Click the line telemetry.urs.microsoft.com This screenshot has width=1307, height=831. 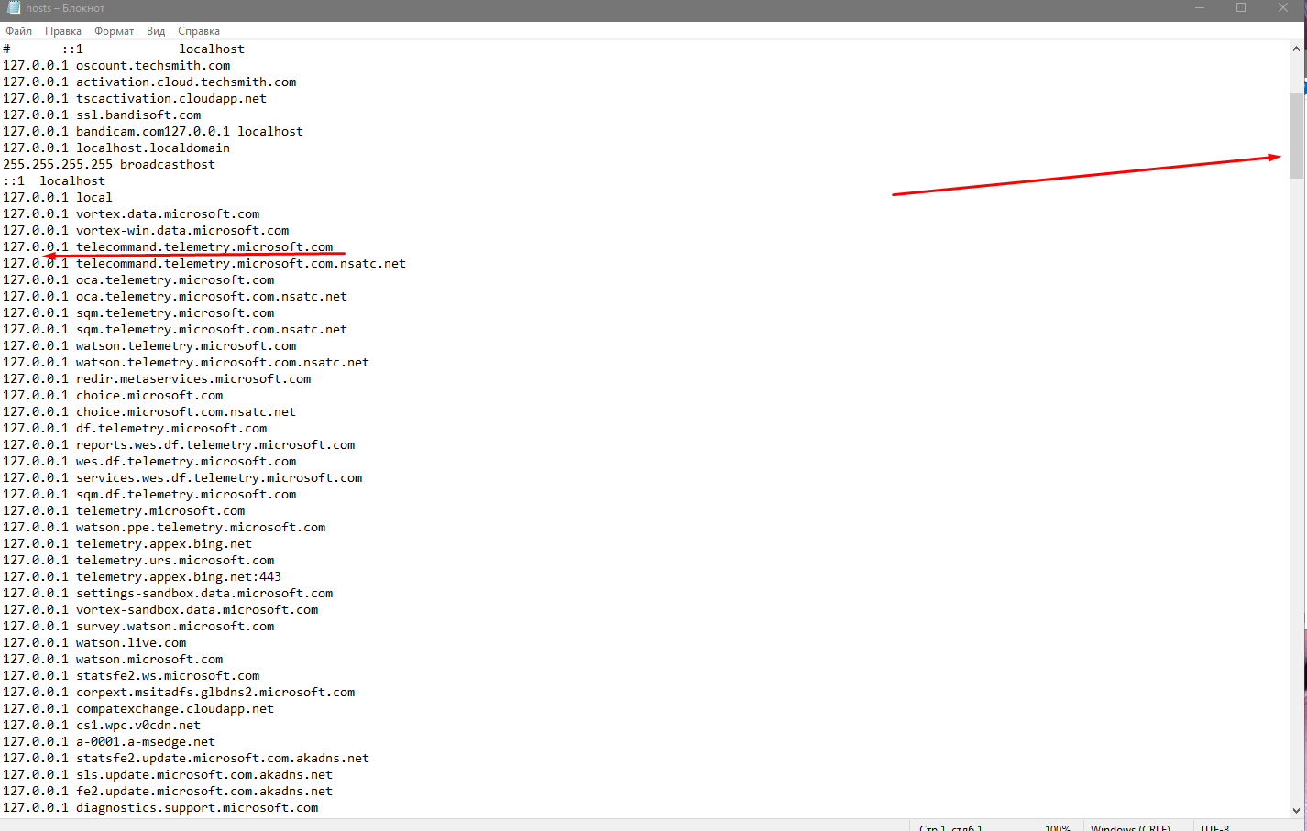138,561
